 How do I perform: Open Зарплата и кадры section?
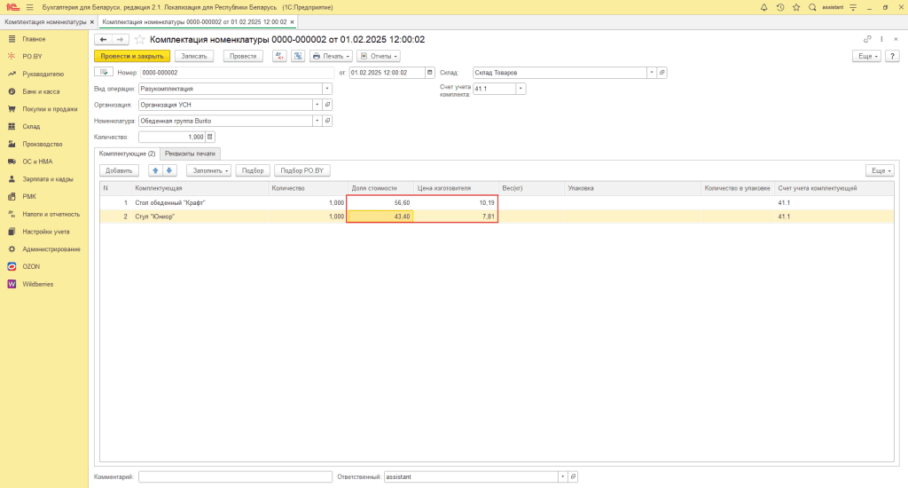tap(48, 179)
